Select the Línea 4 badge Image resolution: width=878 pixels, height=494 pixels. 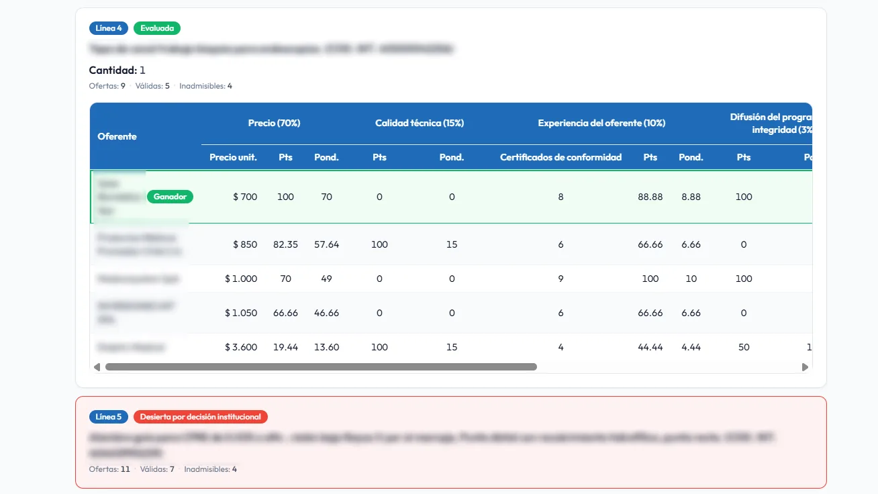point(108,28)
